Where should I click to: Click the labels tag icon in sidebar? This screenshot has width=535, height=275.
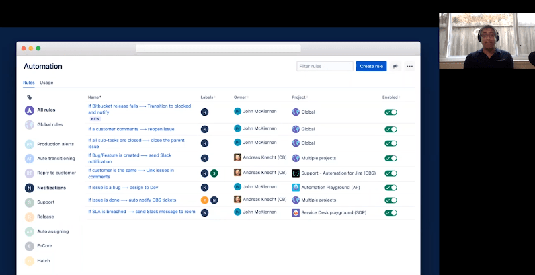click(x=29, y=97)
